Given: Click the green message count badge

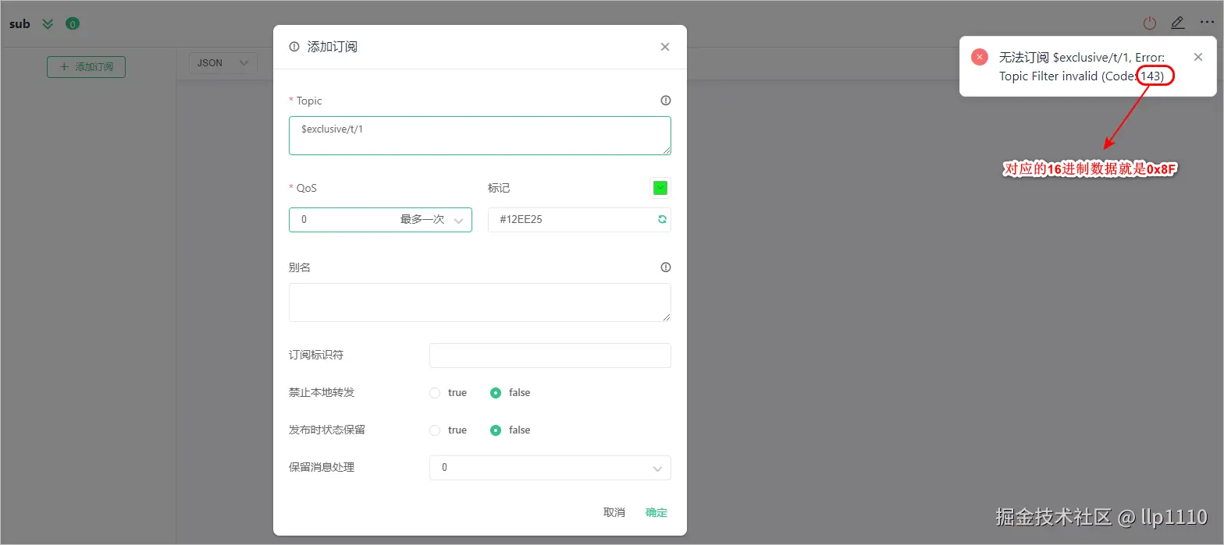Looking at the screenshot, I should click(x=73, y=24).
